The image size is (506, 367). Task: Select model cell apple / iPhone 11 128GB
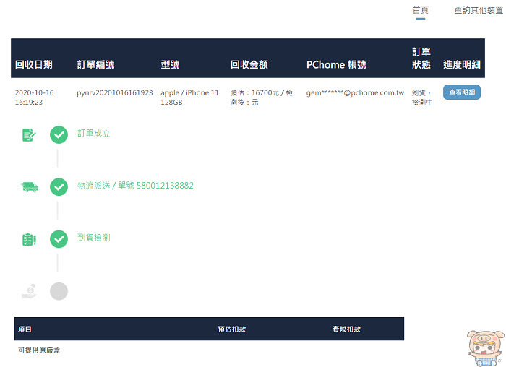tap(189, 98)
